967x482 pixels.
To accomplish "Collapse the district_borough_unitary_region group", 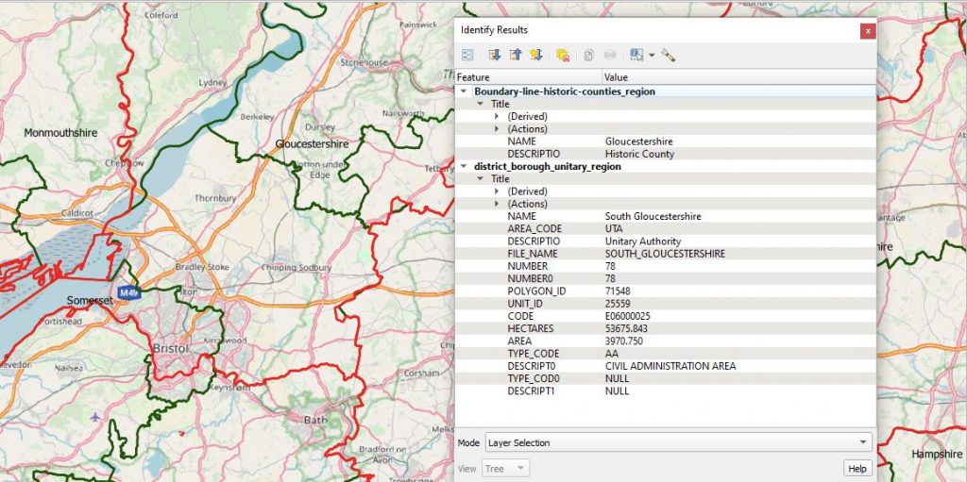I will [x=464, y=166].
